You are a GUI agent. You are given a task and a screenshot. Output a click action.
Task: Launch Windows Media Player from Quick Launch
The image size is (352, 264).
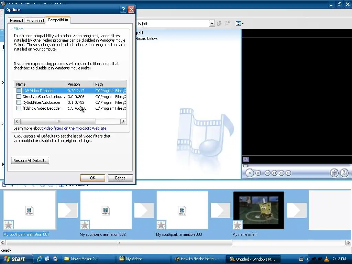click(55, 259)
